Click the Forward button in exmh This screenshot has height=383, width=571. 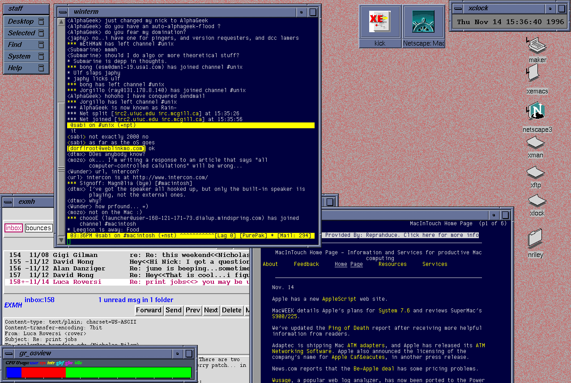click(149, 310)
